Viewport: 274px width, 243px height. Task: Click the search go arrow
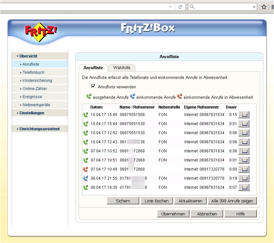click(x=254, y=7)
